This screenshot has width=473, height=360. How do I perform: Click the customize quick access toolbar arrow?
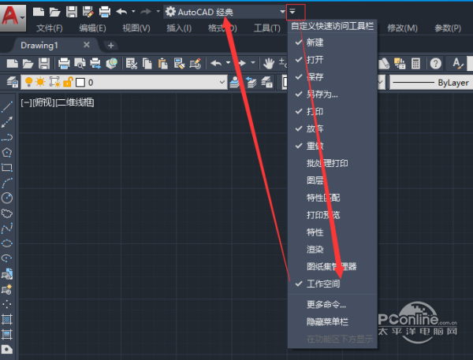point(292,12)
